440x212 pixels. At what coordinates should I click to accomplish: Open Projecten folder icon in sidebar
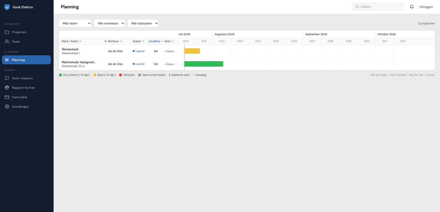click(7, 32)
